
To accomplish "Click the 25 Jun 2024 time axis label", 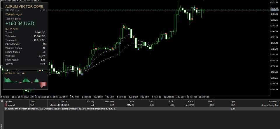I will [x=5, y=97].
